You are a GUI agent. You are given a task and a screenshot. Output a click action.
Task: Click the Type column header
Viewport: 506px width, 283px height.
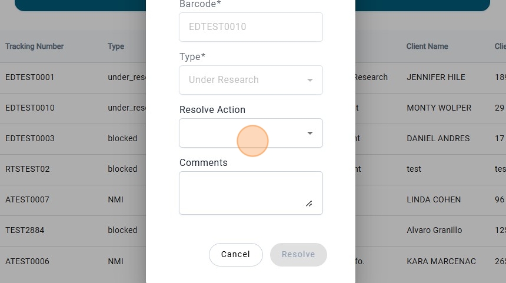click(116, 46)
